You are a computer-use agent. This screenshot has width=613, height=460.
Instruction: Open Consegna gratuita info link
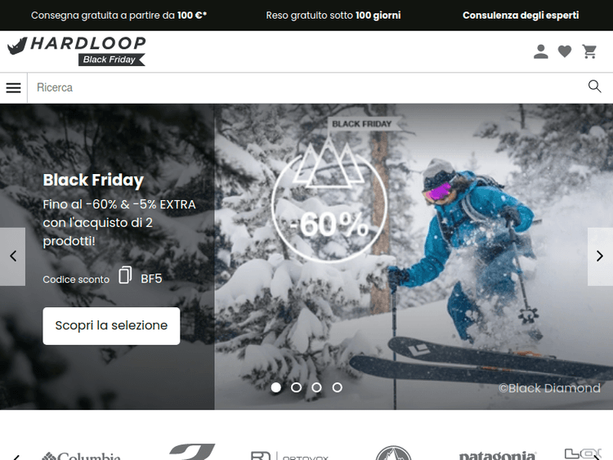pos(119,16)
